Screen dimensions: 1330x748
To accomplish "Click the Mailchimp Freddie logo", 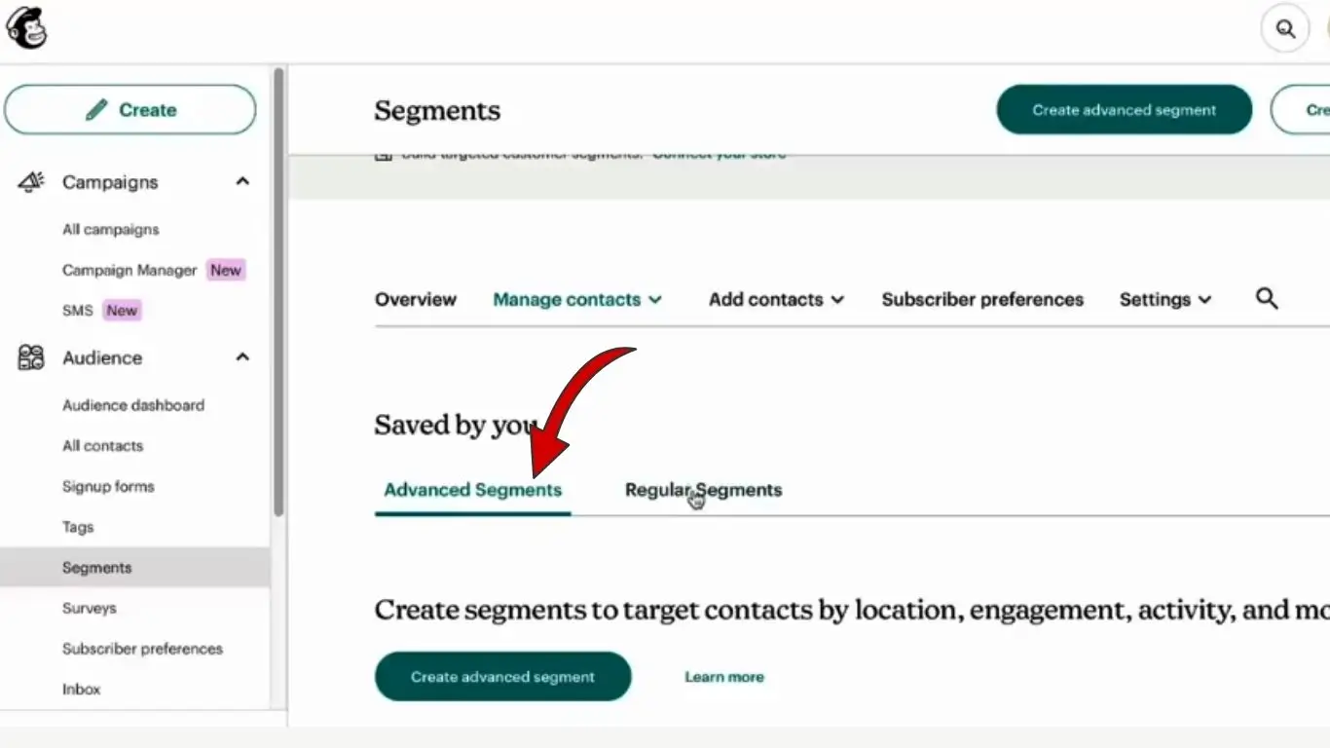I will coord(26,26).
